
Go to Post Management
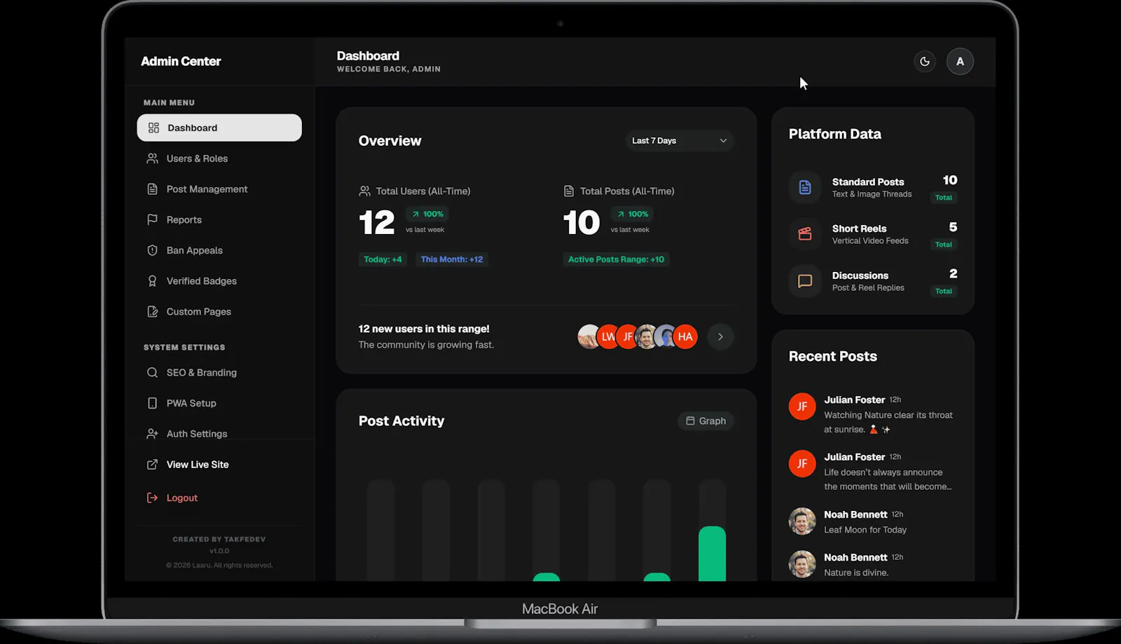click(x=219, y=189)
